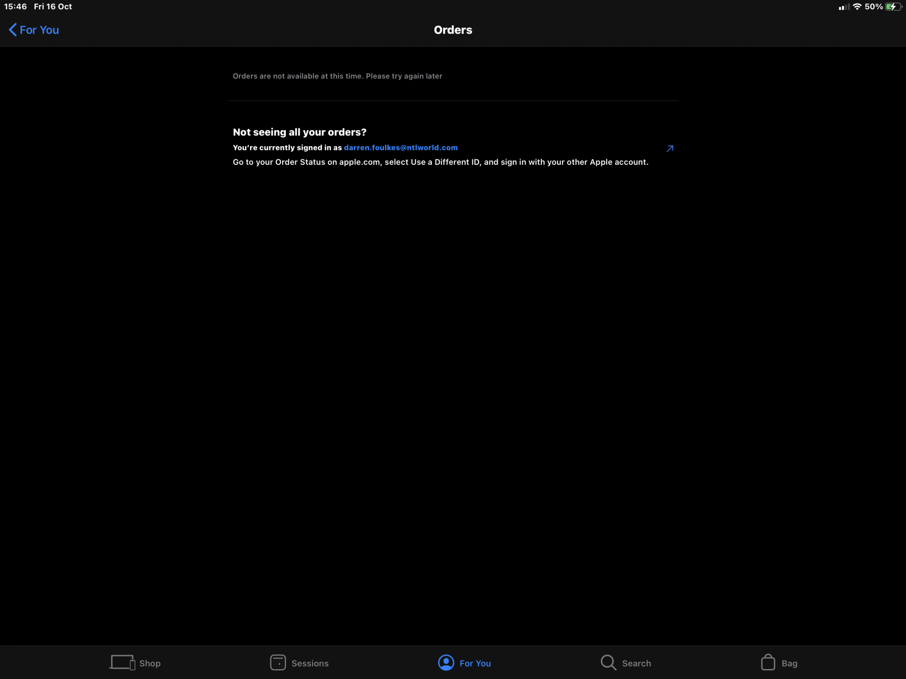Go back to For You text

39,30
